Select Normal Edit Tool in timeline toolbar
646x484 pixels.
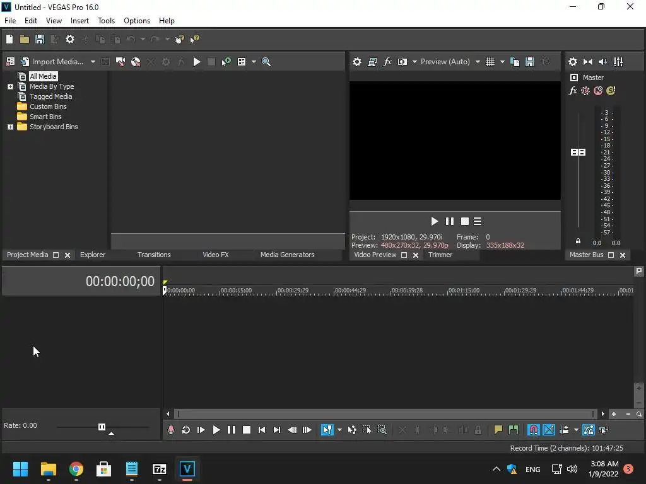(x=327, y=430)
